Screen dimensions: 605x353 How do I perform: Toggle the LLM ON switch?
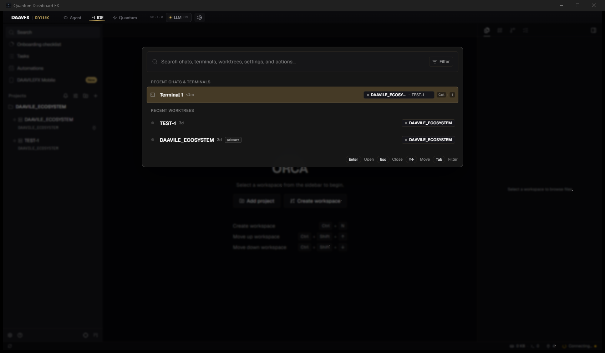tap(179, 17)
